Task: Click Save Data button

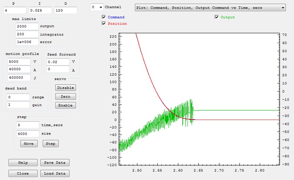Action: 54,162
